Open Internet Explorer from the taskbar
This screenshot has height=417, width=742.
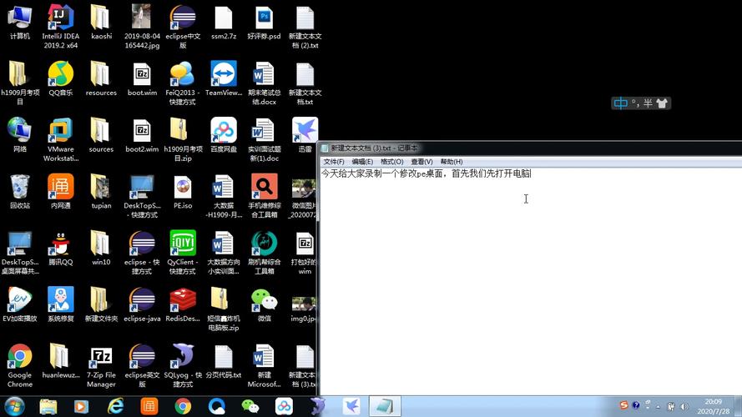coord(115,406)
